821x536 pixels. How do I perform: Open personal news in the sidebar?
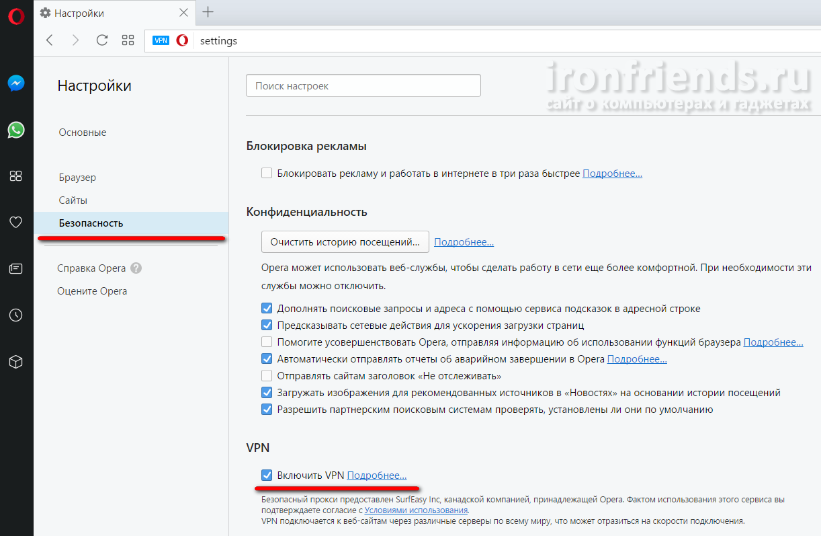tap(16, 269)
